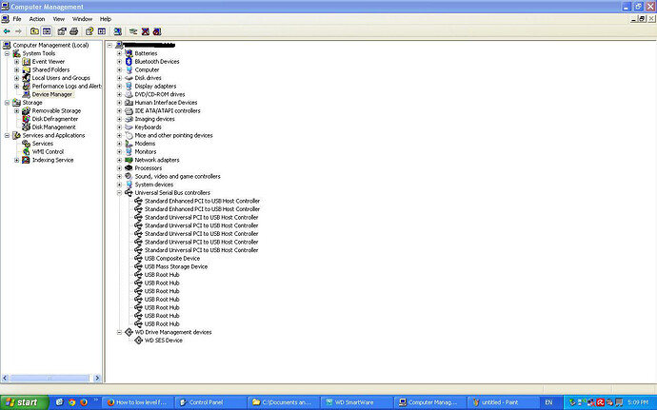
Task: Open the Action menu
Action: (x=37, y=19)
